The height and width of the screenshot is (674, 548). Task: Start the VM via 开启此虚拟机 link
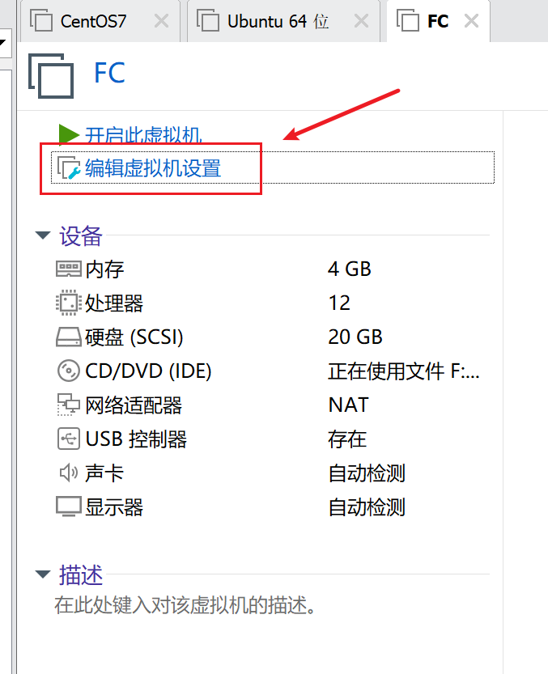(x=143, y=135)
